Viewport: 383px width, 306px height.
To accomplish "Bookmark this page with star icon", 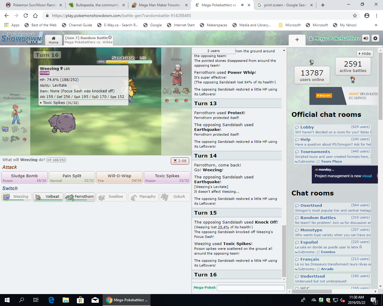I will (x=355, y=16).
